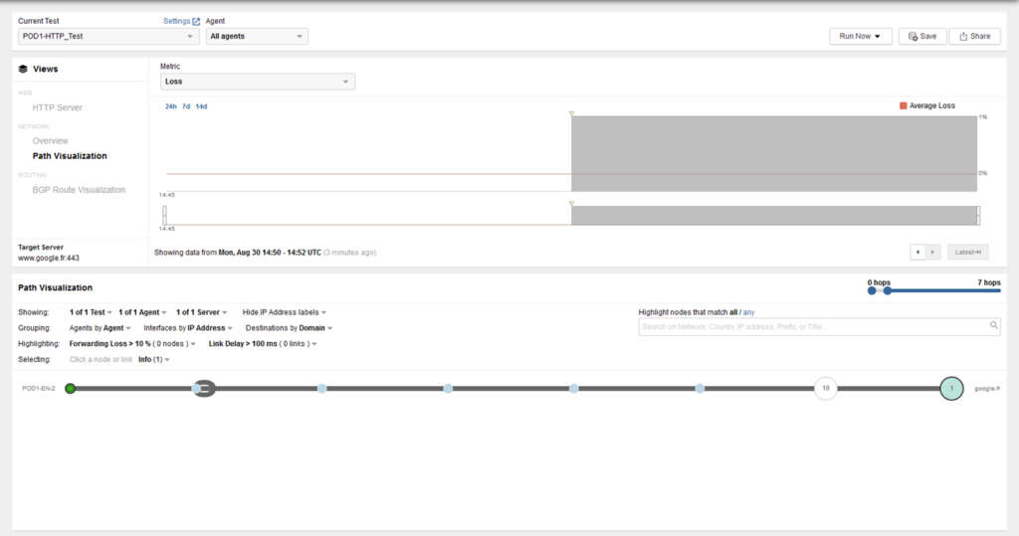
Task: Click the hops range slider handle
Action: tap(887, 291)
